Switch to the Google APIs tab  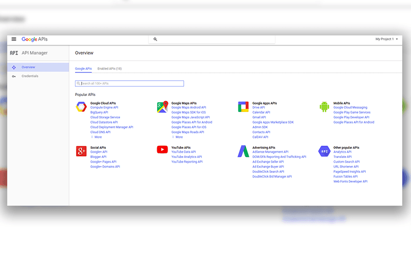click(83, 69)
